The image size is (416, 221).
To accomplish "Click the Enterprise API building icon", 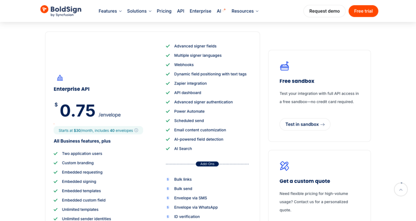I will point(60,78).
